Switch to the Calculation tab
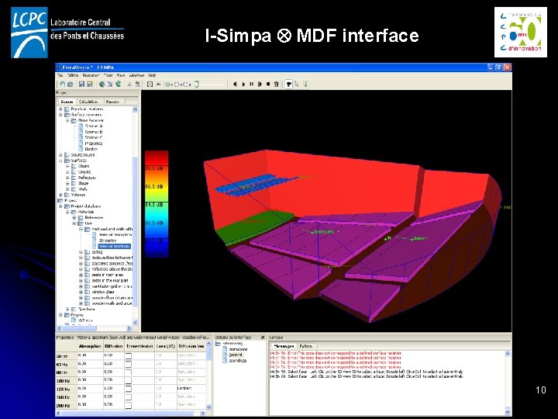This screenshot has width=558, height=419. click(x=88, y=102)
